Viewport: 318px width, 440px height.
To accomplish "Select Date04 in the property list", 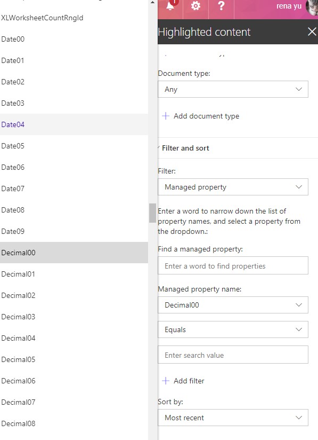I will click(74, 124).
